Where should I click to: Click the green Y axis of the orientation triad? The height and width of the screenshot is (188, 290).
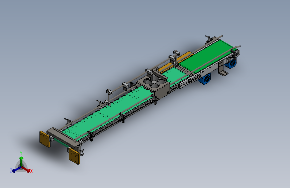[21, 161]
